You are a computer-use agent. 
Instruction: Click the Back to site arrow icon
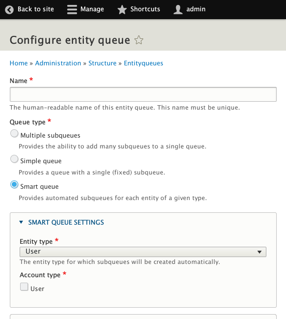pos(9,9)
